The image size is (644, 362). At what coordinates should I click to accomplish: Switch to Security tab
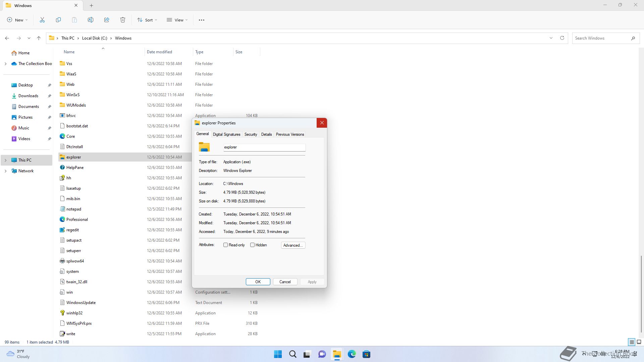251,134
